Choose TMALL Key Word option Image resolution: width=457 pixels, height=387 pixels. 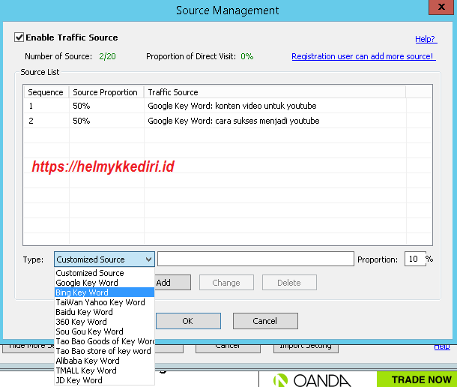pos(104,370)
